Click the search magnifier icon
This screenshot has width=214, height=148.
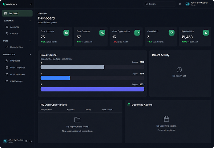coord(146,4)
